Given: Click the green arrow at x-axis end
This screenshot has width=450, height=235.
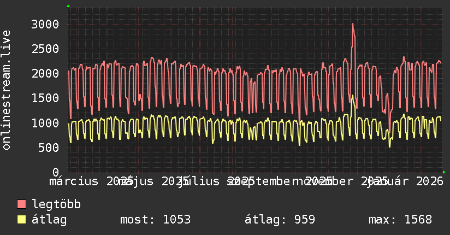Looking at the screenshot, I should [x=444, y=172].
